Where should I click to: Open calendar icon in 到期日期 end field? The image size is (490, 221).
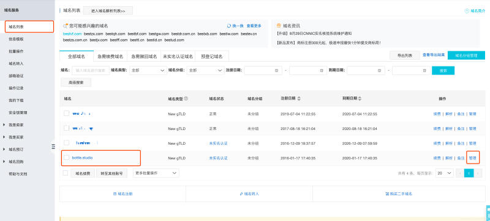tap(424, 71)
